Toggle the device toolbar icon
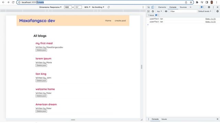The image size is (220, 123). pos(153,7)
